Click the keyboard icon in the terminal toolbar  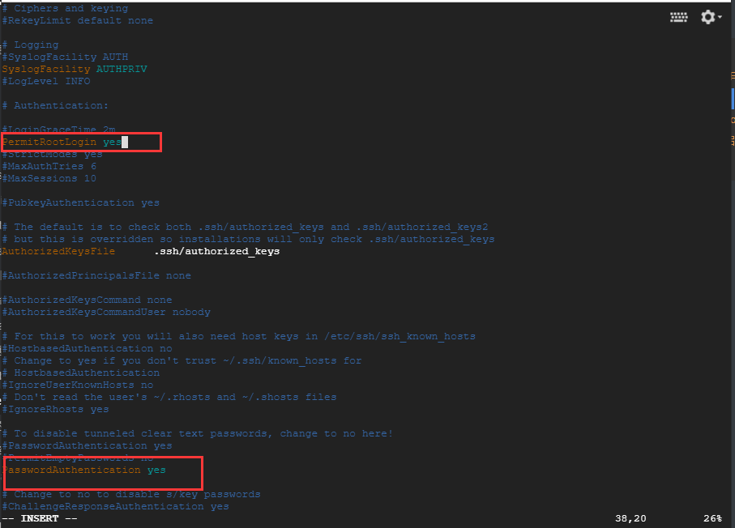(x=679, y=16)
